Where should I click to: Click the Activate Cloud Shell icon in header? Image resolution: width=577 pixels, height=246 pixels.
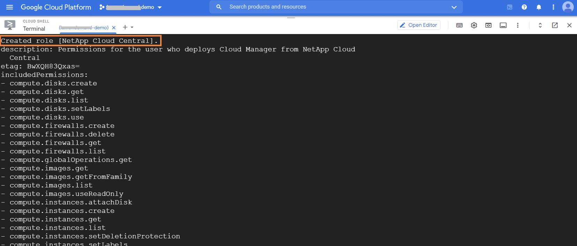tap(510, 7)
